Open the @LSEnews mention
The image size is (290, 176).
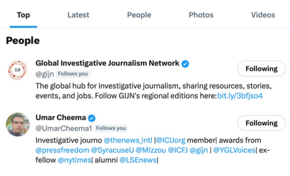(x=138, y=160)
